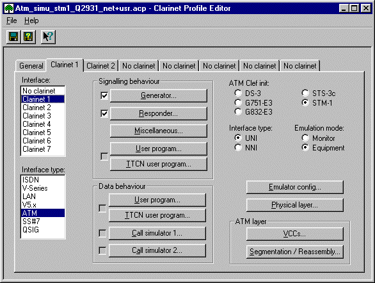Screen dimensions: 375x283
Task: Activate the context help arrow icon
Action: tap(48, 37)
